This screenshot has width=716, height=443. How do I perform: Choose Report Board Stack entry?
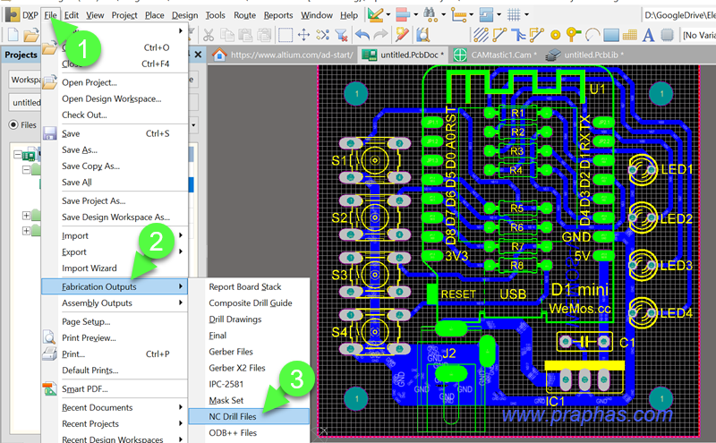pos(245,286)
